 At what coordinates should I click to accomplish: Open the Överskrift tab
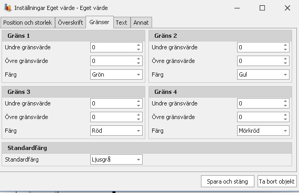click(70, 23)
